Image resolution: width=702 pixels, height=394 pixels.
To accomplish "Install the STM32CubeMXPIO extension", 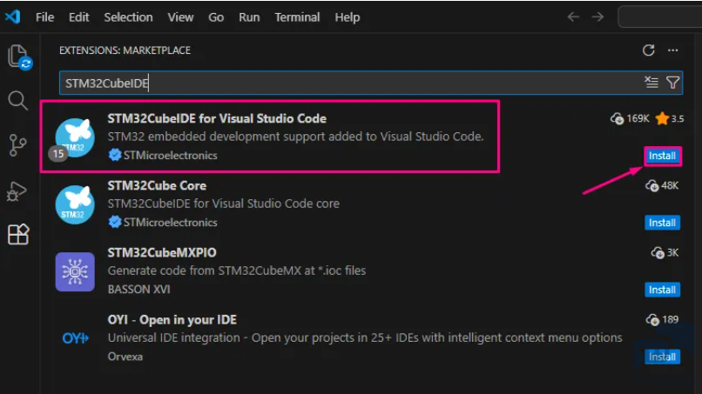I will click(x=662, y=290).
